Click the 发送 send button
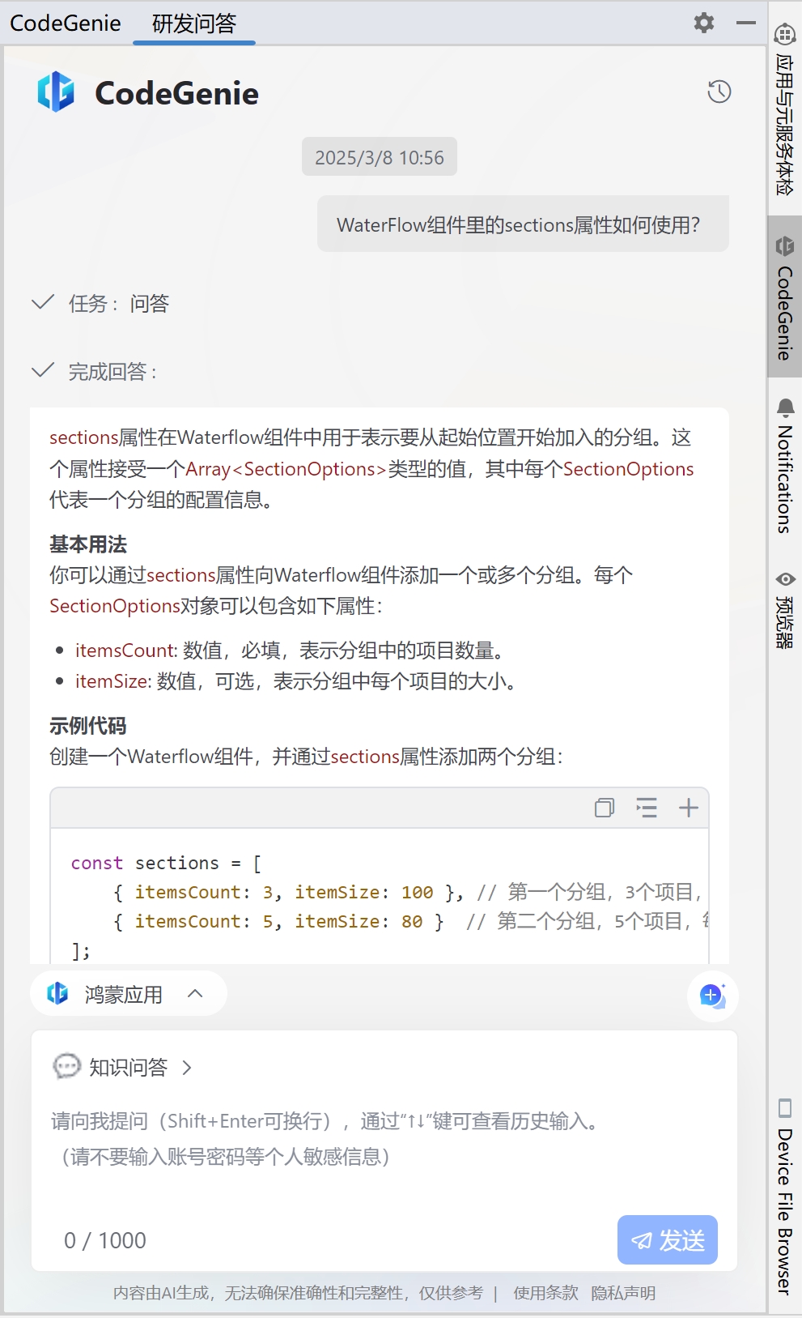This screenshot has height=1318, width=802. click(x=668, y=1239)
